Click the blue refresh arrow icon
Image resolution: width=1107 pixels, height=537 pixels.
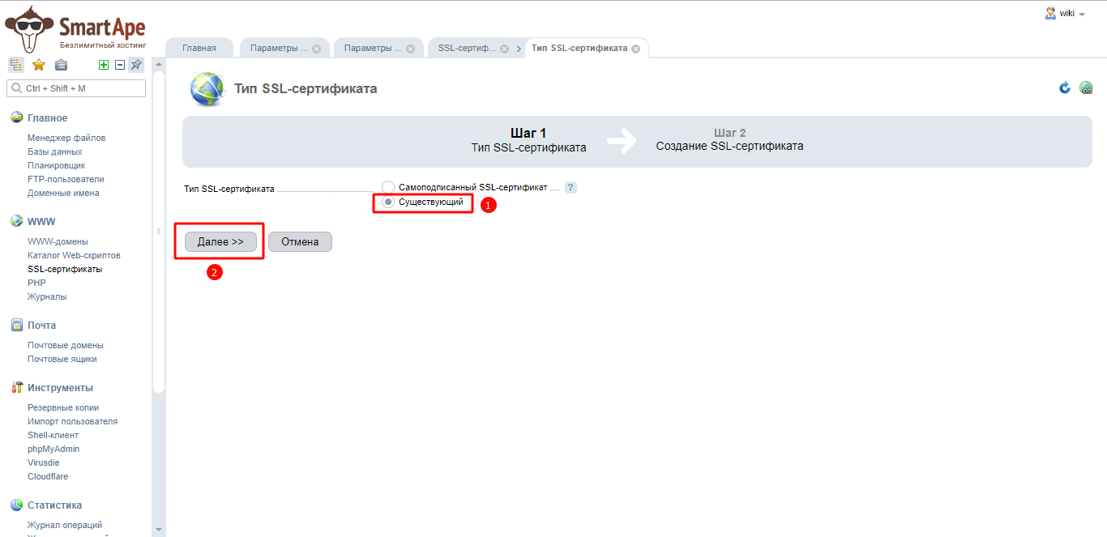click(x=1065, y=87)
